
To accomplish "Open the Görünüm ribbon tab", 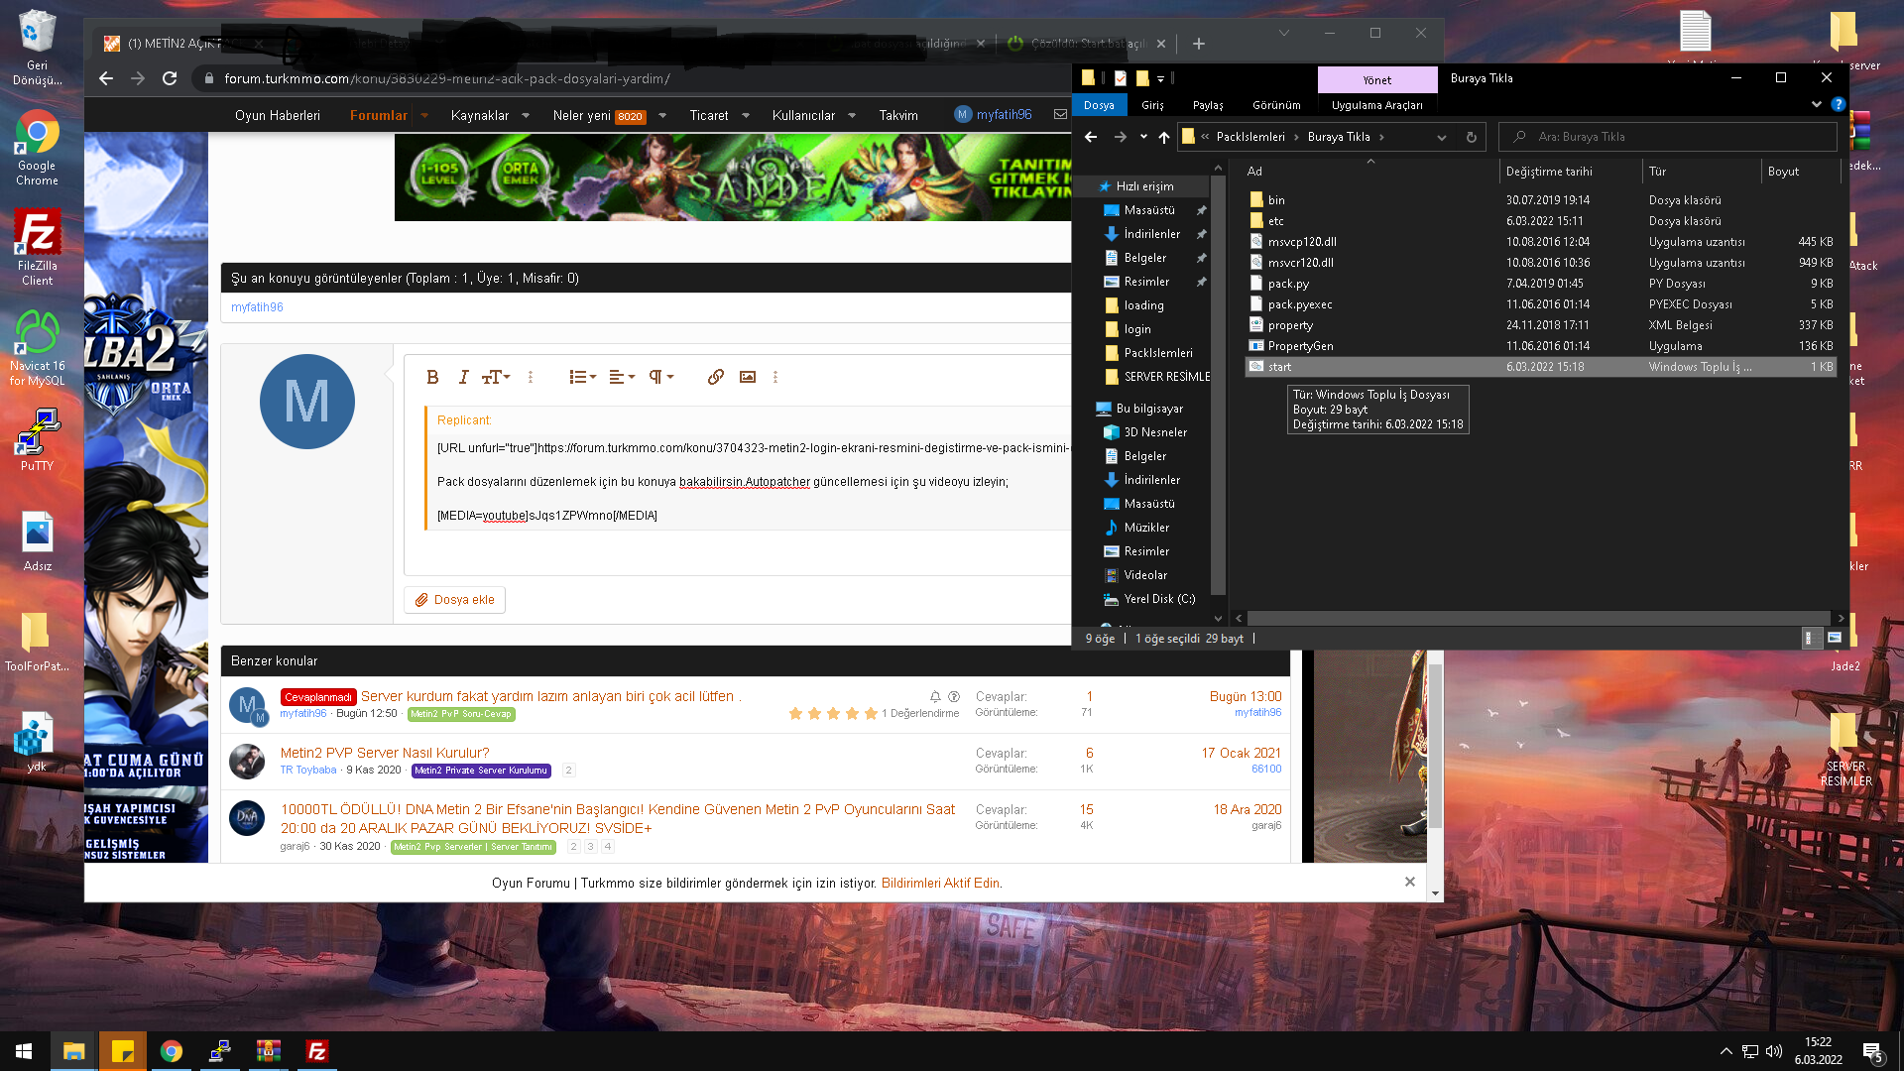I will click(x=1276, y=105).
